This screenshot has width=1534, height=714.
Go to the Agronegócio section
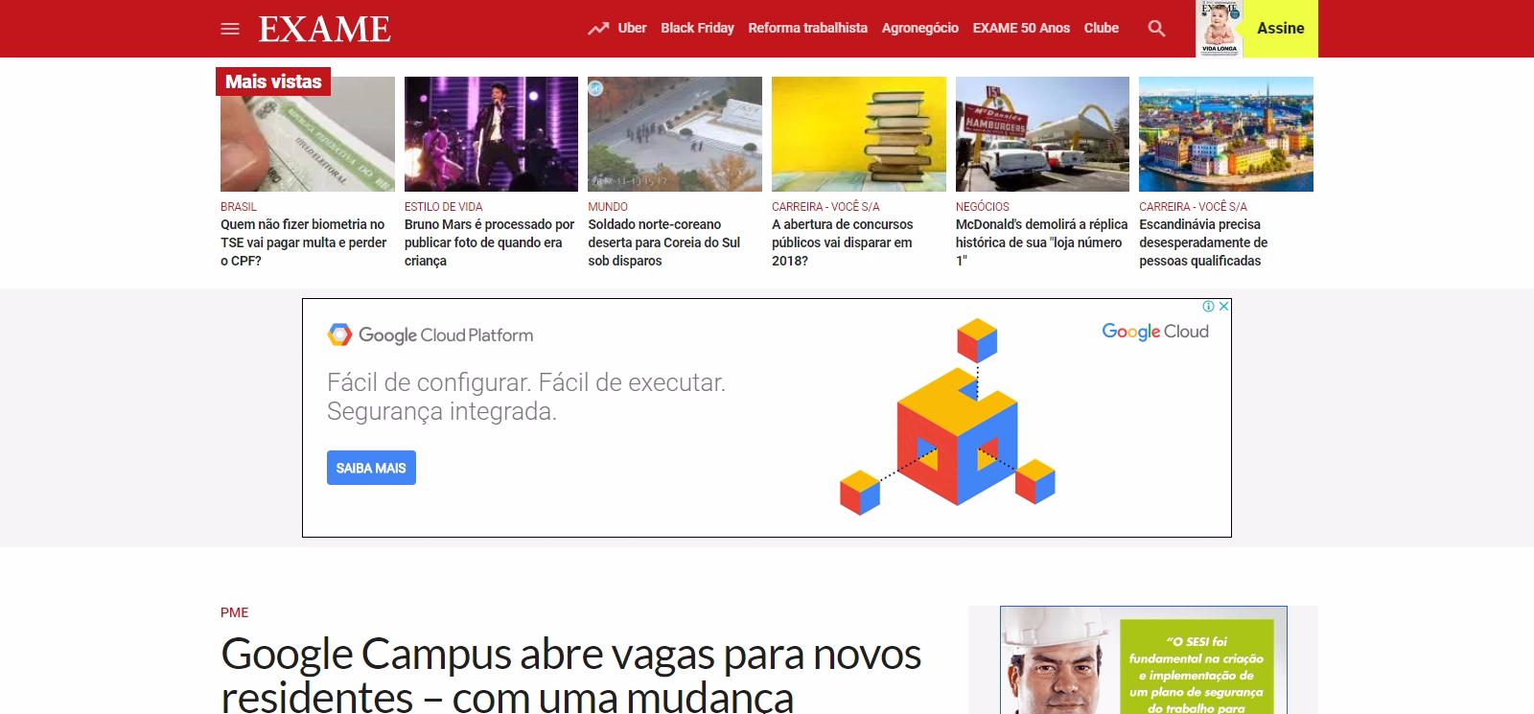(920, 28)
